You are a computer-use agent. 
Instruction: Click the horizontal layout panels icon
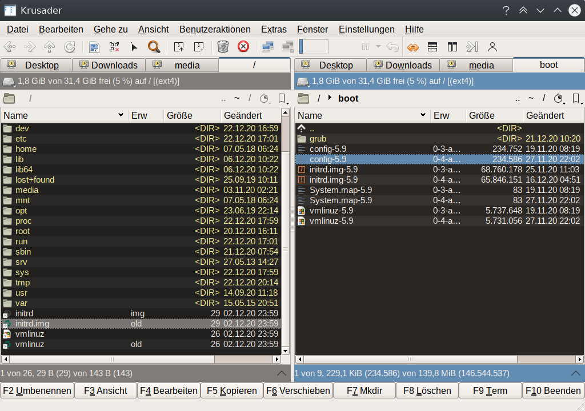tap(432, 47)
